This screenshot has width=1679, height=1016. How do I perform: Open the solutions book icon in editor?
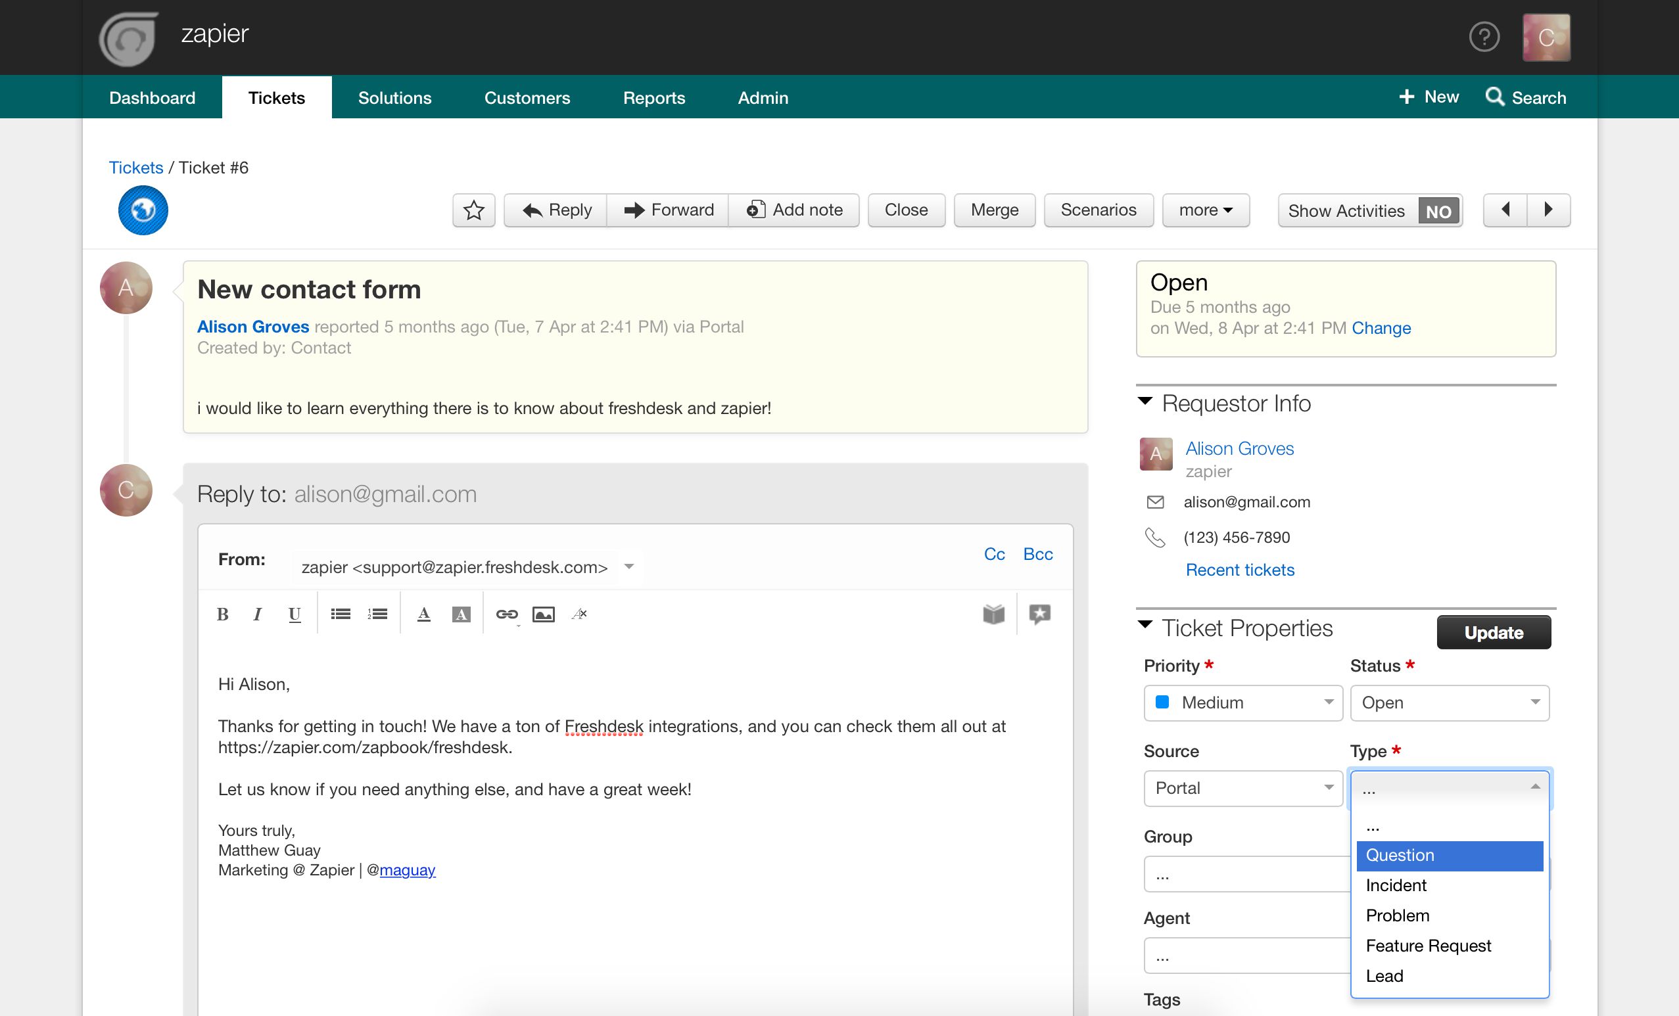click(993, 614)
